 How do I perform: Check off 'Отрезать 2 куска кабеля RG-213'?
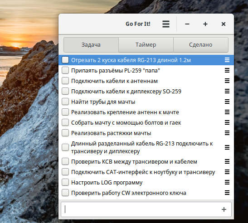coord(65,60)
